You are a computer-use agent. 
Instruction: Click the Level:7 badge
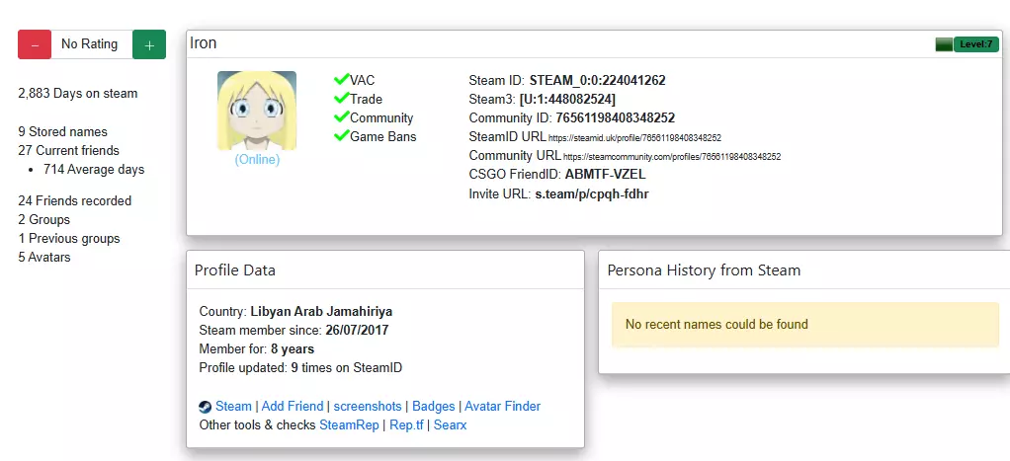pos(975,44)
